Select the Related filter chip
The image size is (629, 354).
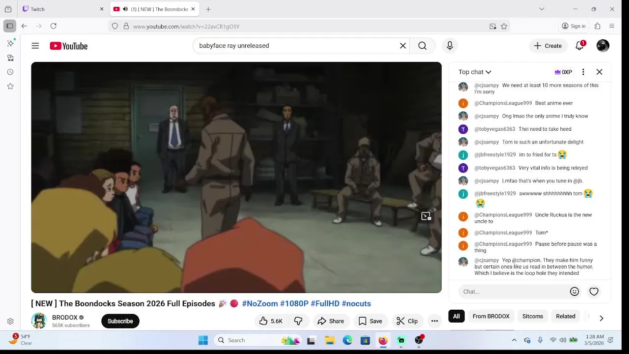pyautogui.click(x=566, y=316)
